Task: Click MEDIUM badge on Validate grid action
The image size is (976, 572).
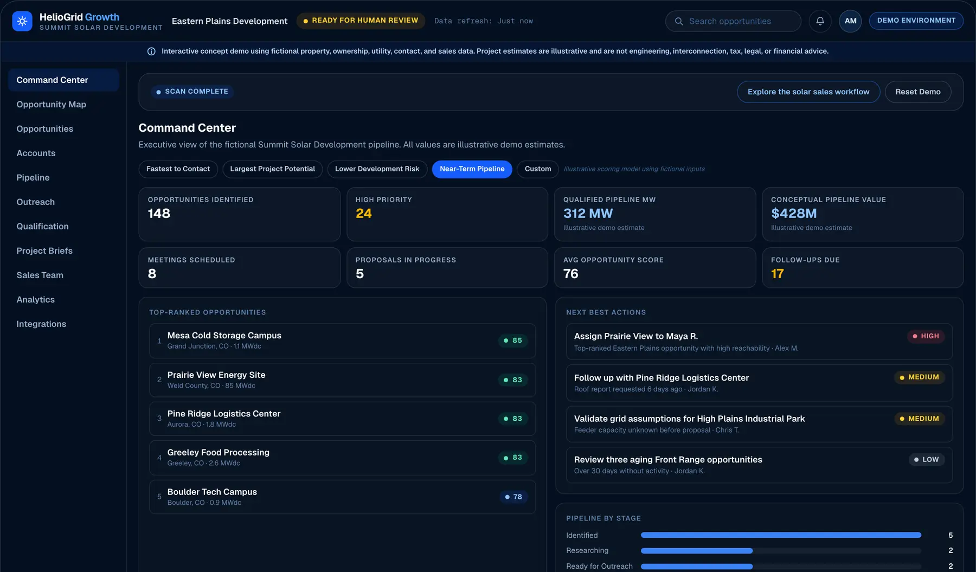Action: pyautogui.click(x=919, y=419)
